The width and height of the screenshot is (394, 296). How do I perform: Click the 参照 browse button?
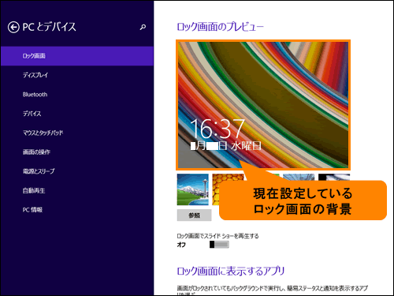194,215
